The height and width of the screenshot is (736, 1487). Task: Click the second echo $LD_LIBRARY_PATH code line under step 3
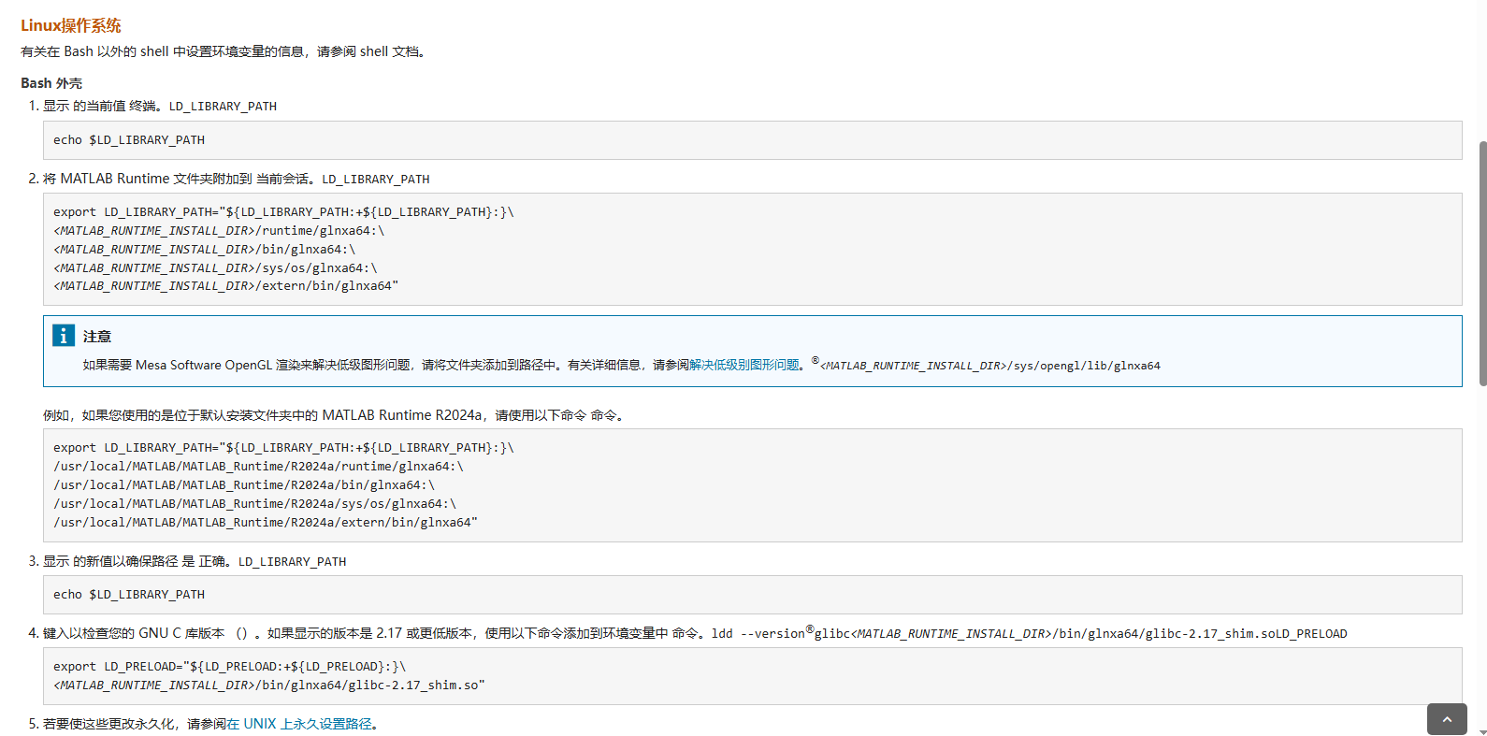point(129,595)
